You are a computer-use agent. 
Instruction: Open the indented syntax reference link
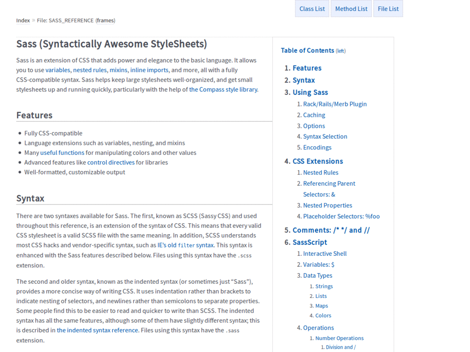point(97,330)
